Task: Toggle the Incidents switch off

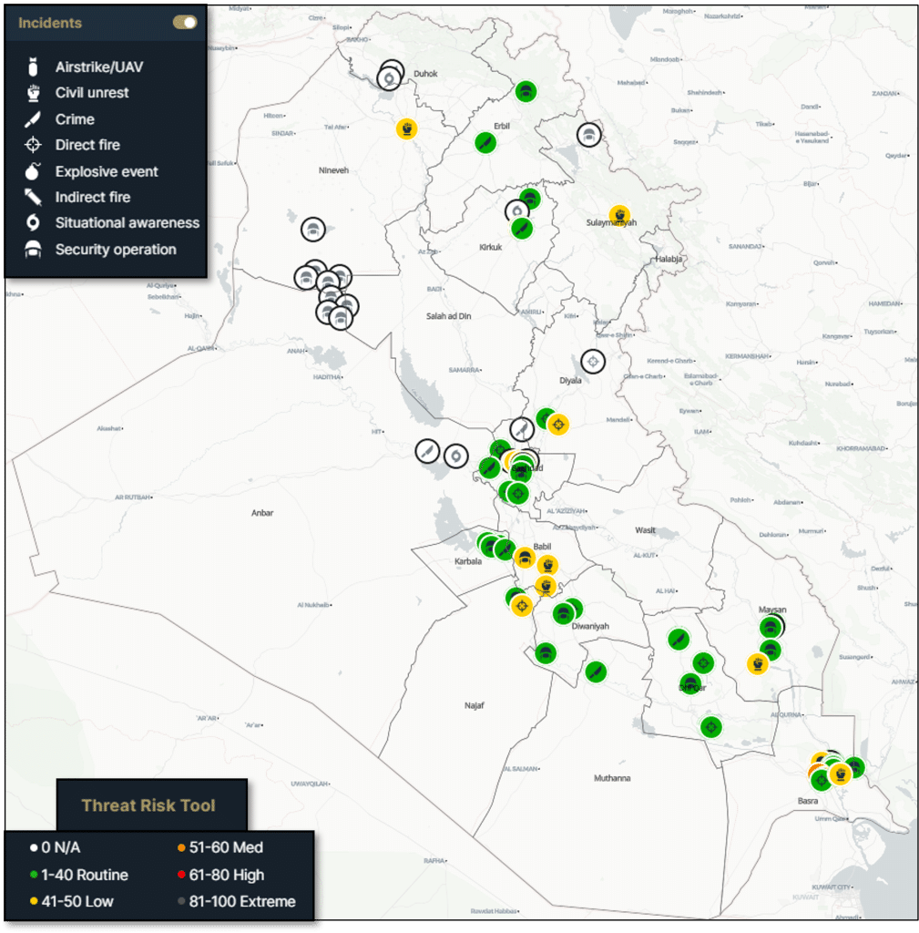Action: [x=185, y=23]
